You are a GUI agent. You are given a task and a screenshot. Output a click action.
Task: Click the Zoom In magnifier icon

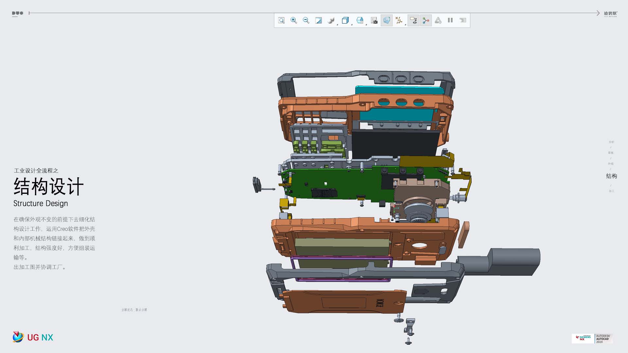pyautogui.click(x=294, y=21)
